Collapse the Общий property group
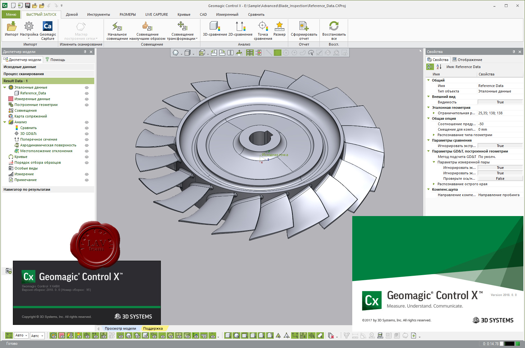The height and width of the screenshot is (348, 525). point(428,80)
